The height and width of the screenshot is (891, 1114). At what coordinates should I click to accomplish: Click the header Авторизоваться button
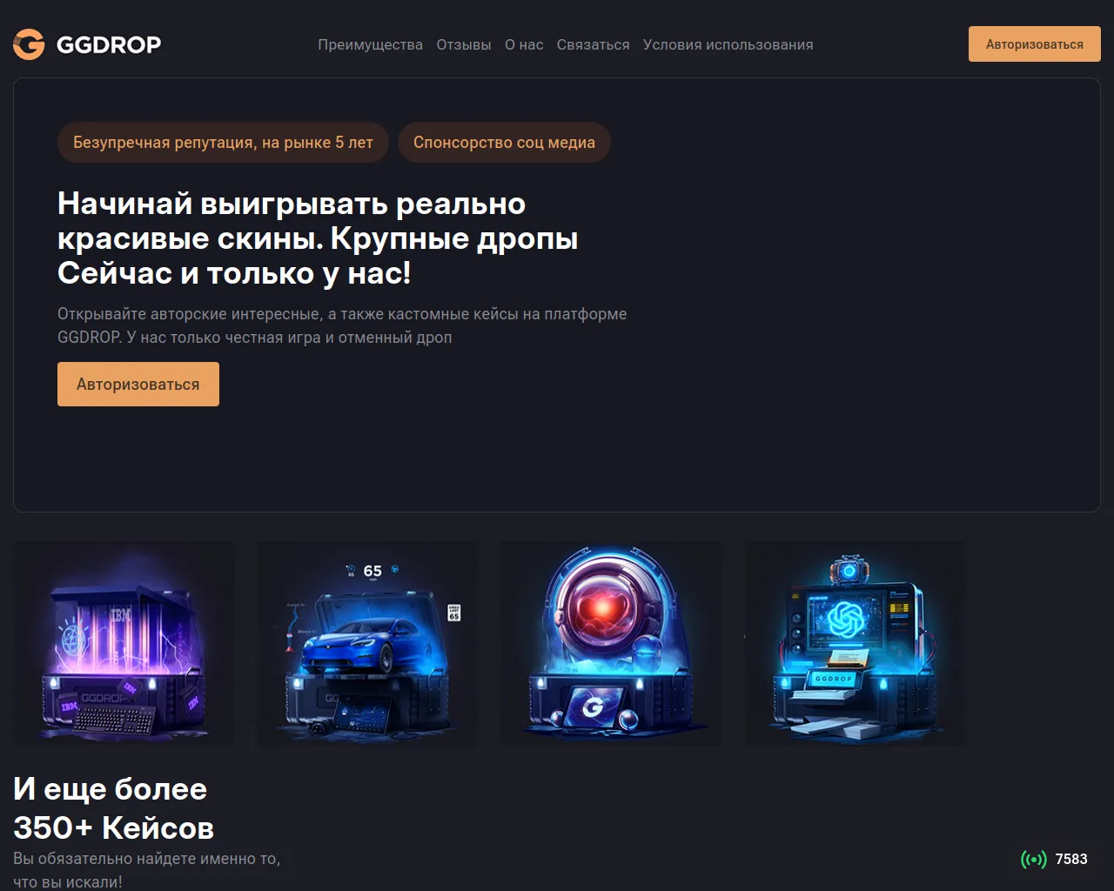coord(1035,44)
